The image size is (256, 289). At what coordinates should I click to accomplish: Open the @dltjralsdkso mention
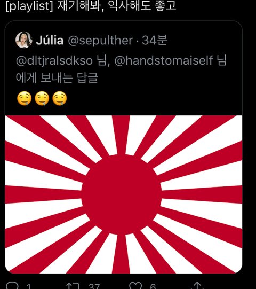tap(54, 60)
